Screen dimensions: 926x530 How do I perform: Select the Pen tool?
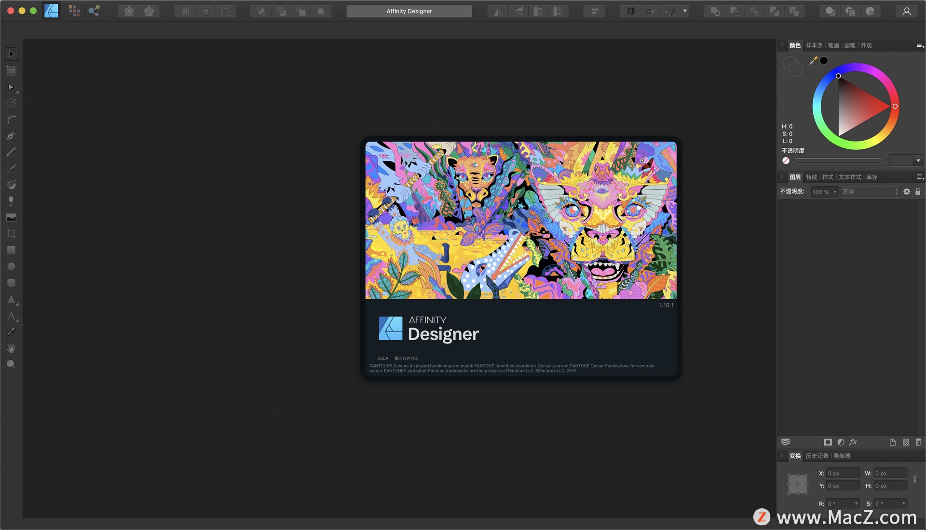[x=12, y=136]
